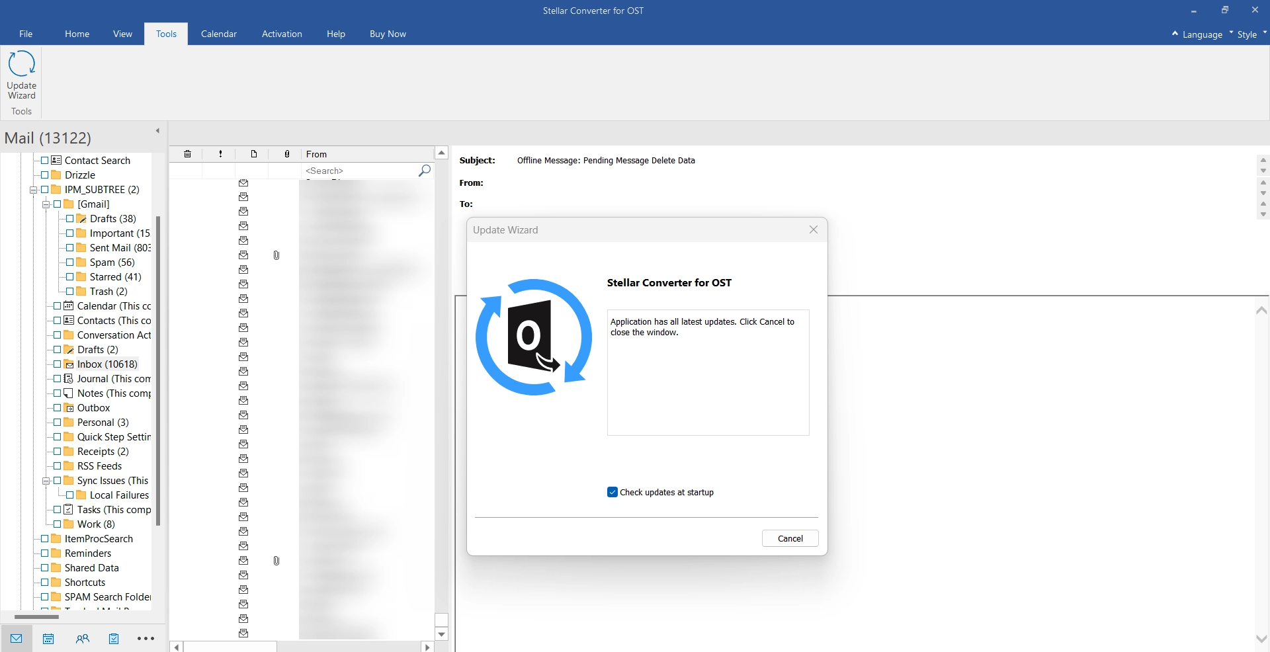1270x652 pixels.
Task: Click the Outbox folder icon
Action: pos(69,408)
